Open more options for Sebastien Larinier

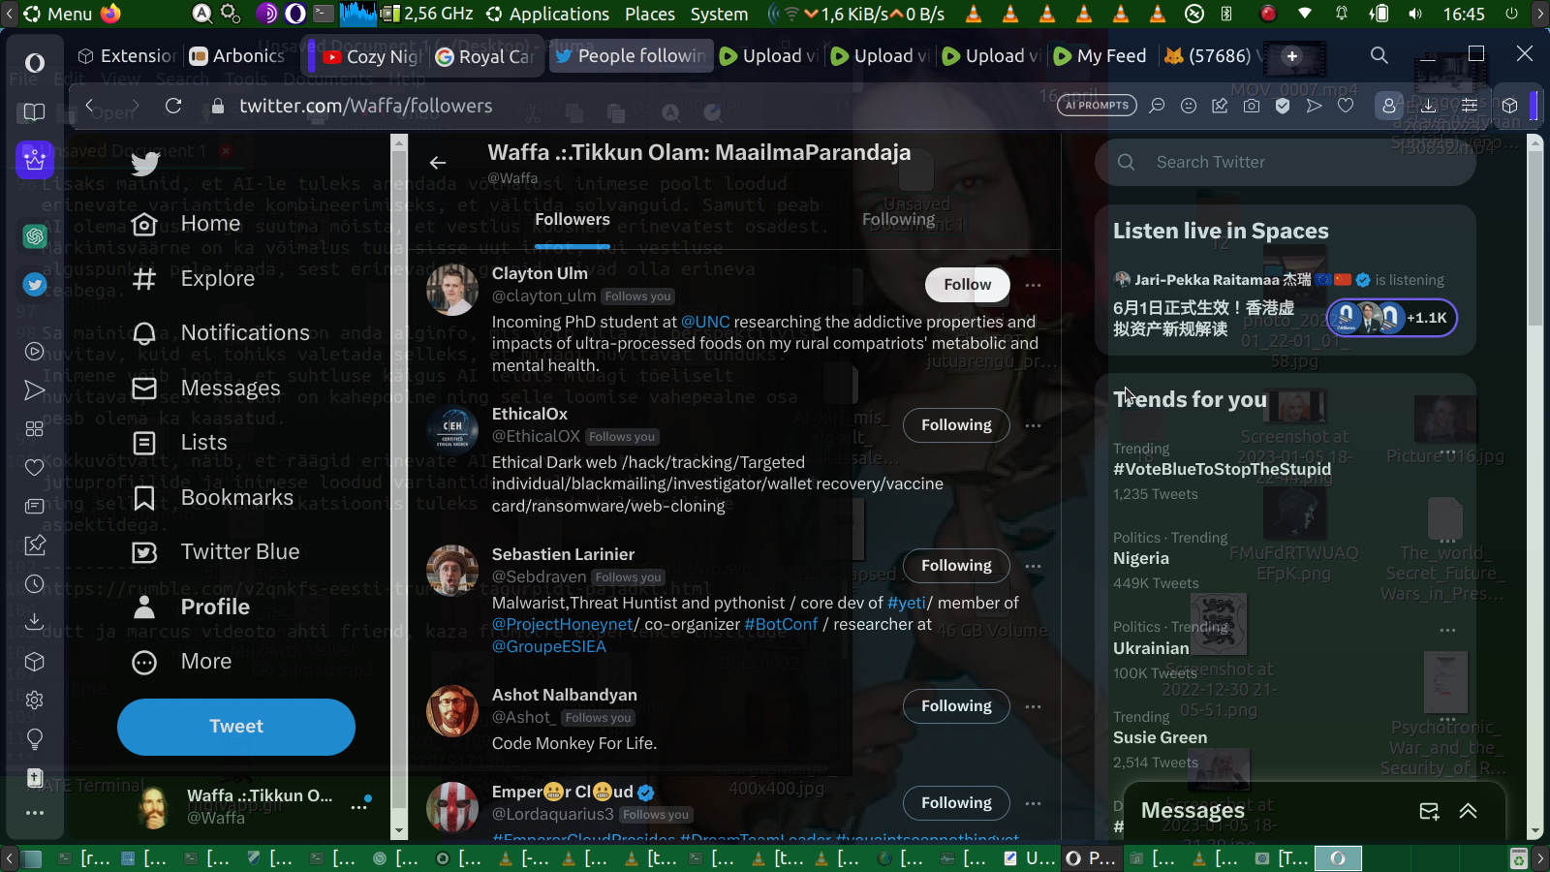pyautogui.click(x=1033, y=566)
